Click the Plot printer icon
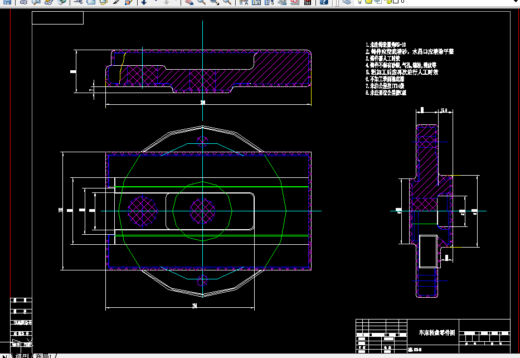Screen dimensions: 520x358 tap(23, 2)
